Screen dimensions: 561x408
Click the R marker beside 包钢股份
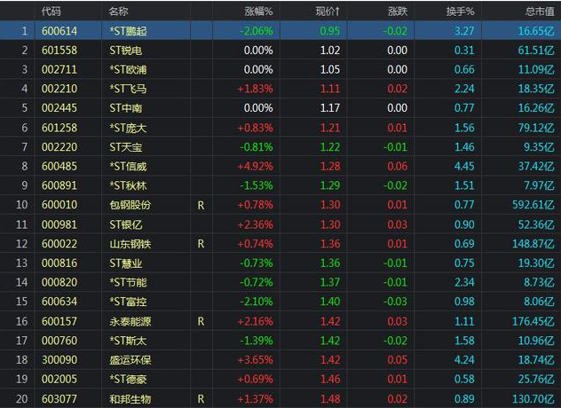click(201, 205)
